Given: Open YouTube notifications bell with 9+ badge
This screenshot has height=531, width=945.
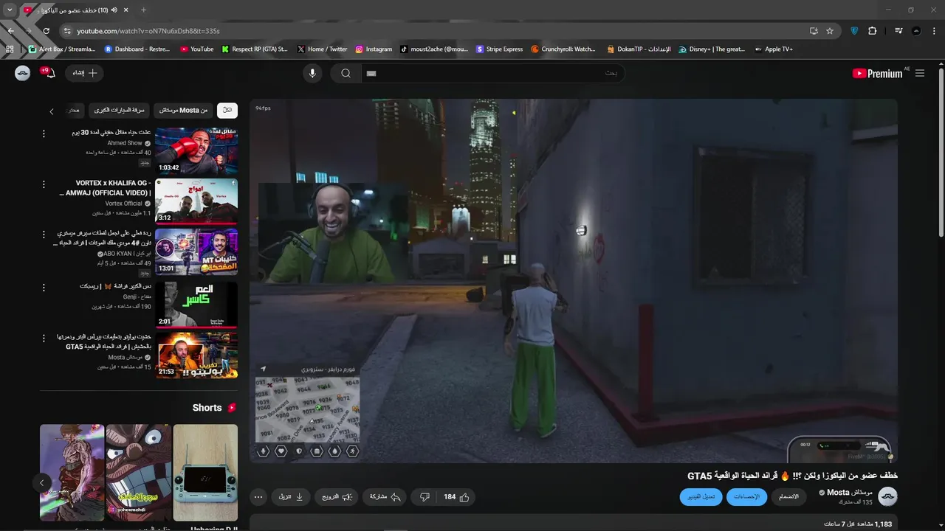Looking at the screenshot, I should pyautogui.click(x=51, y=73).
